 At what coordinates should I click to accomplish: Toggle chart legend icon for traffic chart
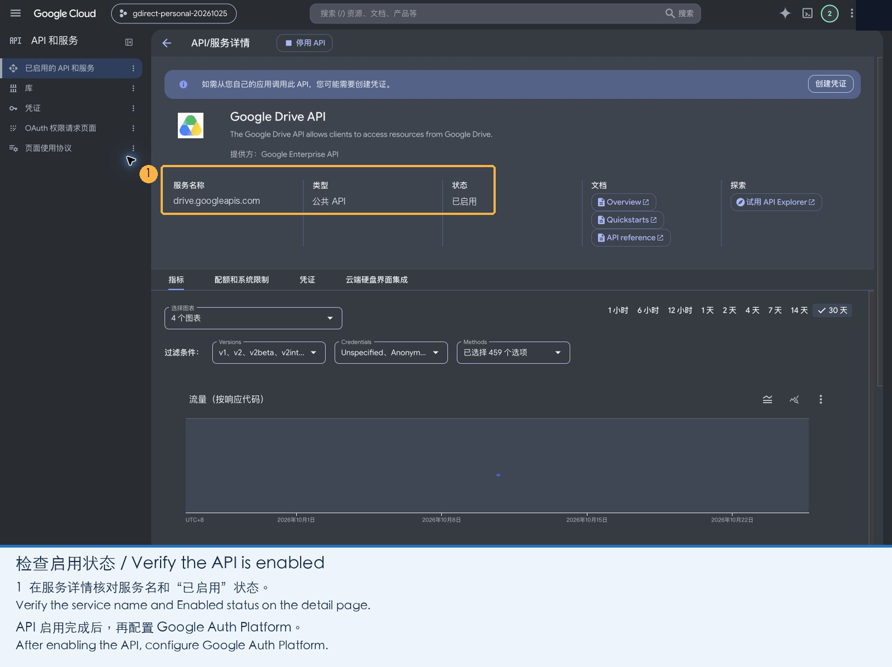pos(768,400)
